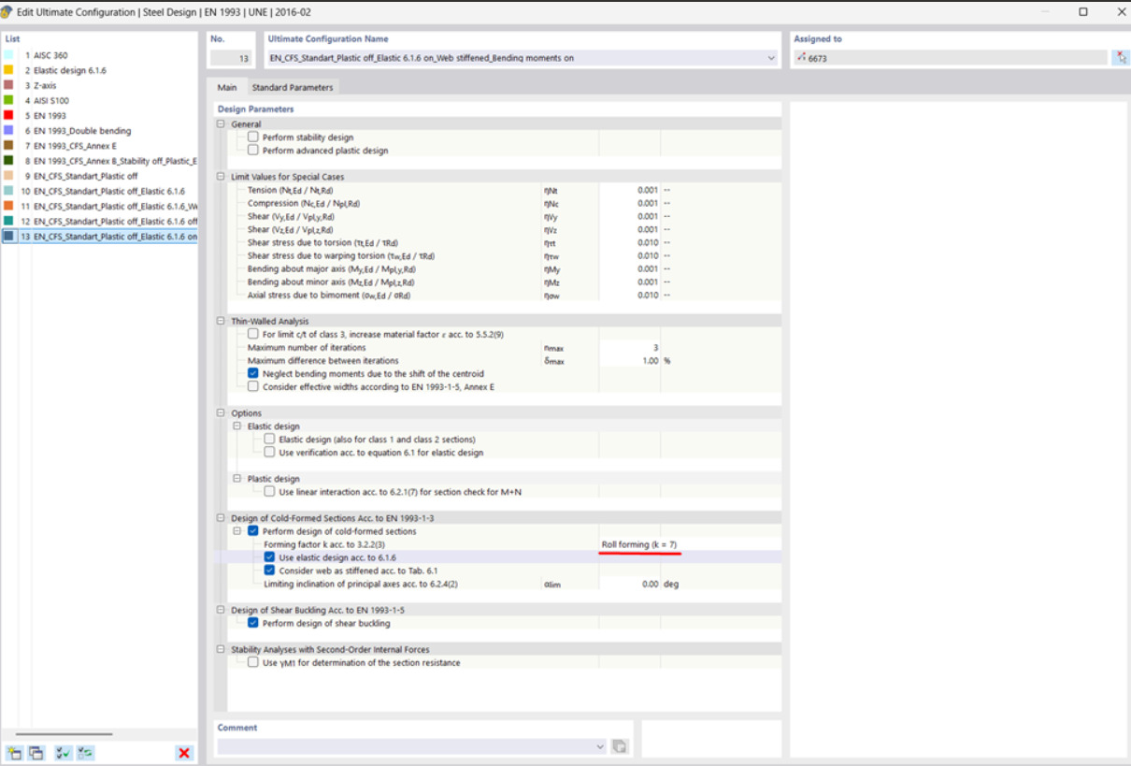
Task: Click the pick-in-graphic icon beside Assigned to
Action: click(1120, 58)
